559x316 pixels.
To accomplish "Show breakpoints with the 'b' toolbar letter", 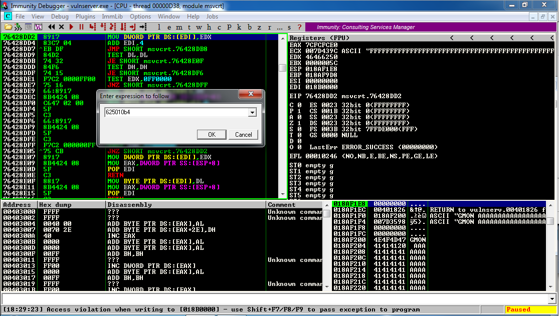I will [250, 27].
